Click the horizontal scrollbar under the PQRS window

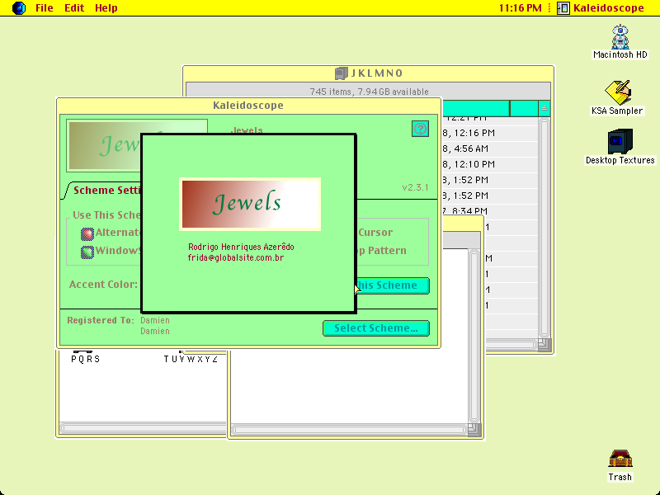(x=143, y=428)
